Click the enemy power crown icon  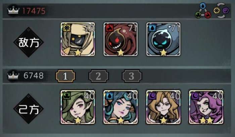point(13,10)
